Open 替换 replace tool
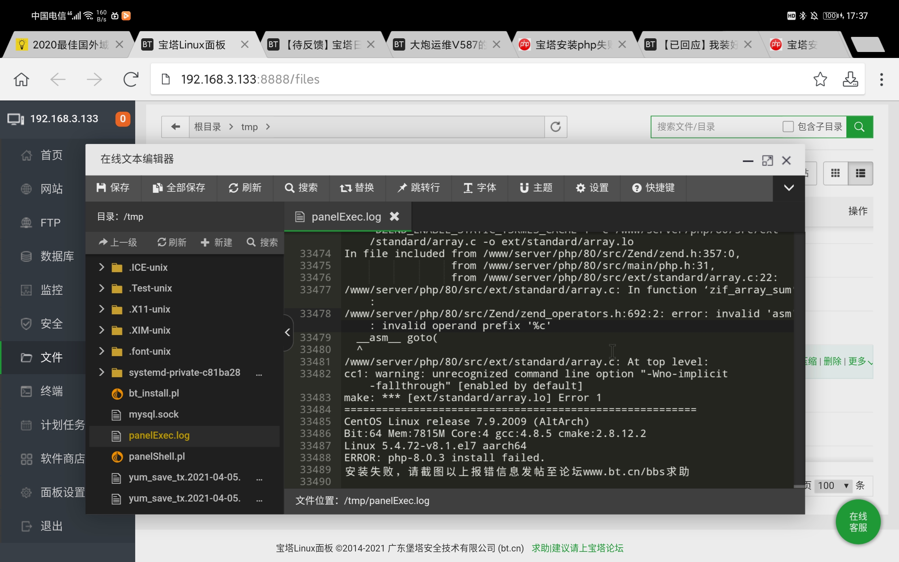Viewport: 899px width, 562px height. [357, 188]
